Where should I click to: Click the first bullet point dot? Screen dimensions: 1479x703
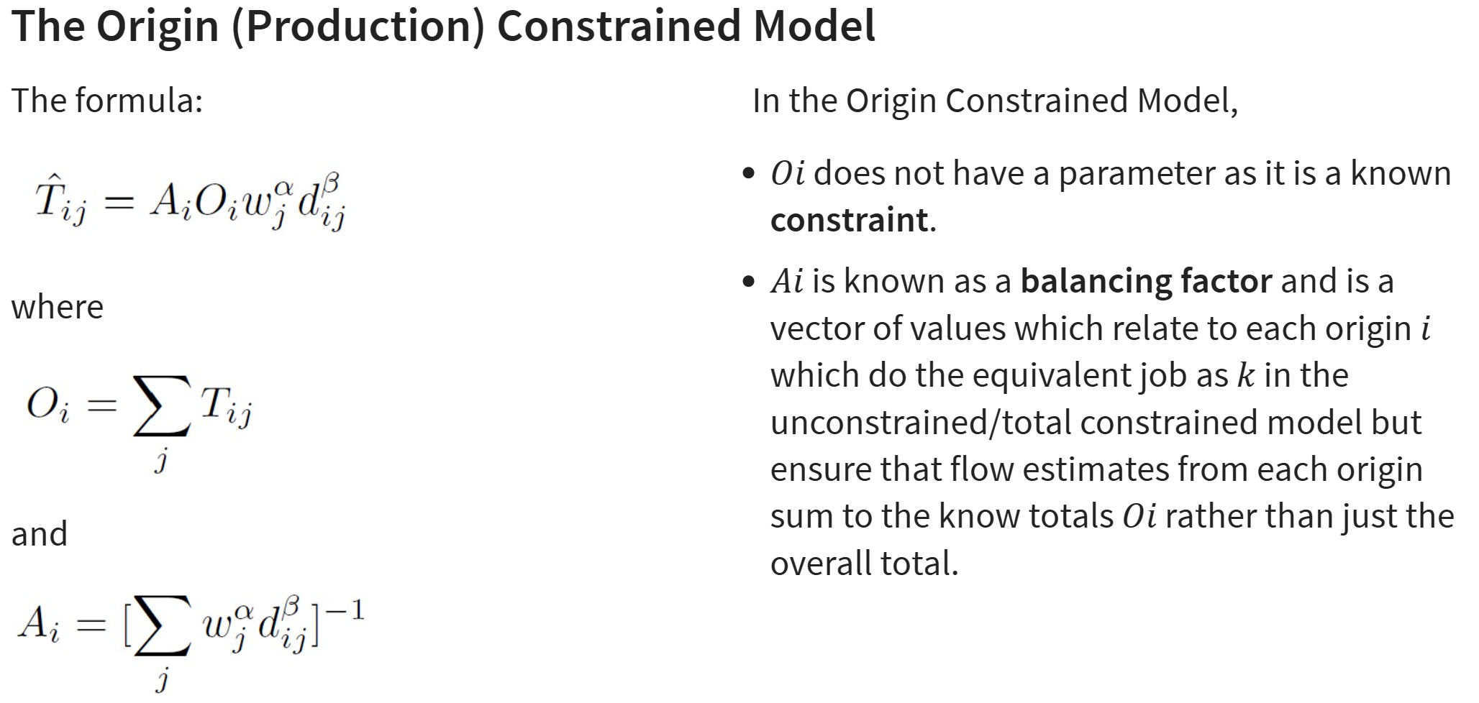[x=750, y=175]
